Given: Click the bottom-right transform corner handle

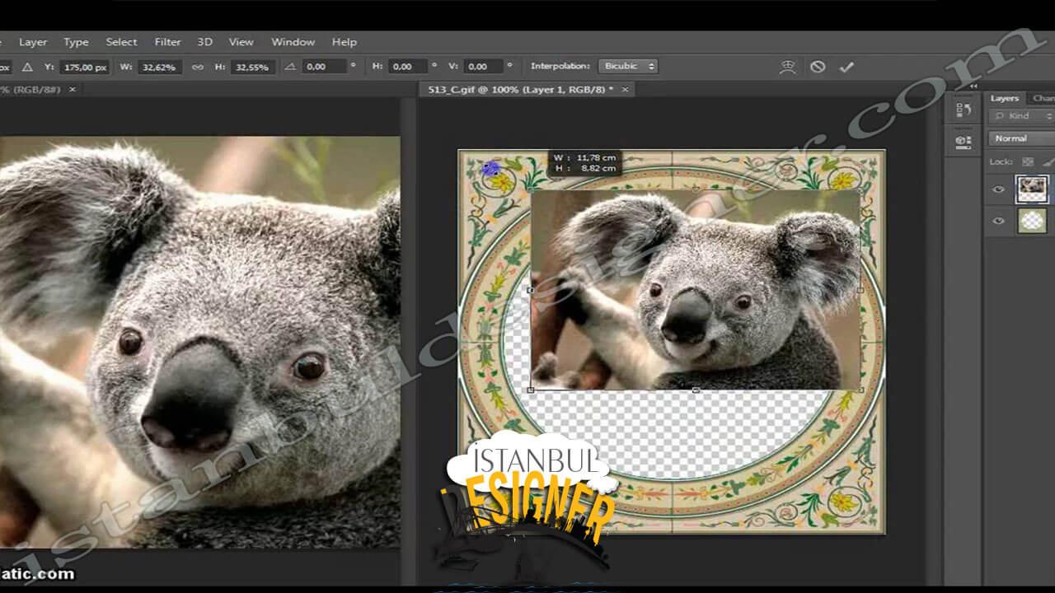Looking at the screenshot, I should [861, 390].
